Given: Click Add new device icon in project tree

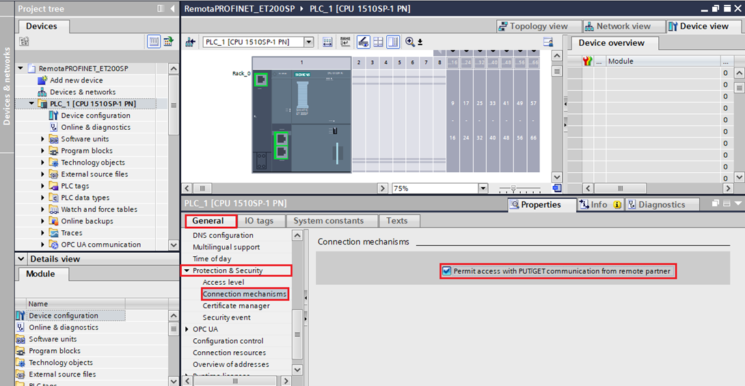Looking at the screenshot, I should (x=42, y=81).
